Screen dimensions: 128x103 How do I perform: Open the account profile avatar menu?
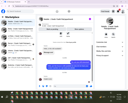coord(123,11)
